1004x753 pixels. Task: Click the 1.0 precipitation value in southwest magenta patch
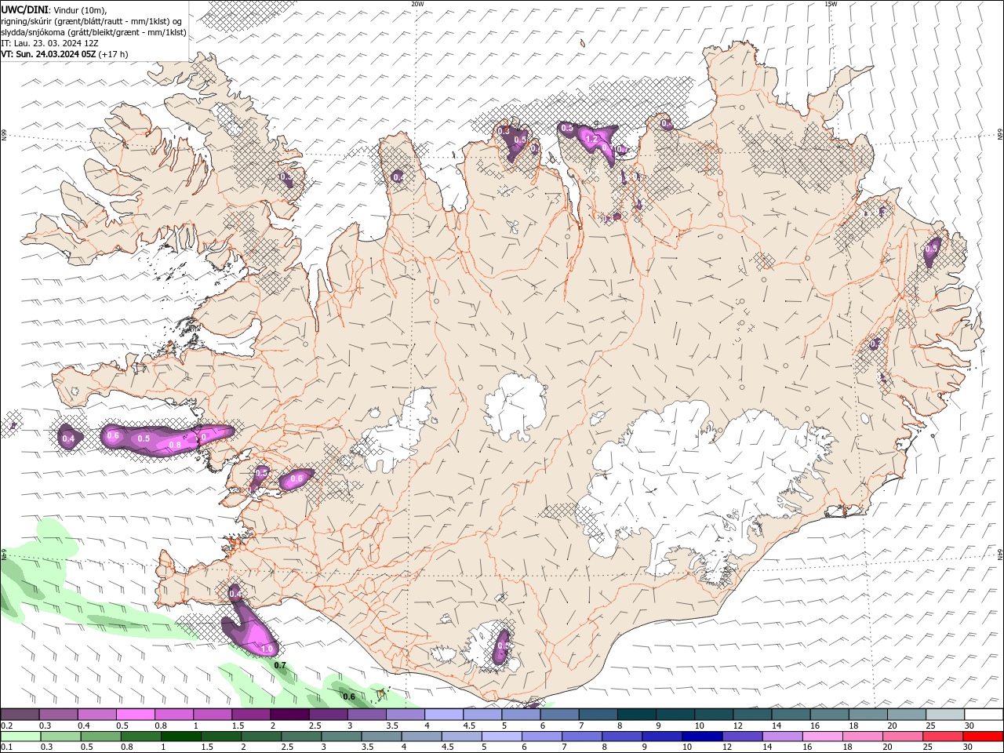click(x=267, y=649)
